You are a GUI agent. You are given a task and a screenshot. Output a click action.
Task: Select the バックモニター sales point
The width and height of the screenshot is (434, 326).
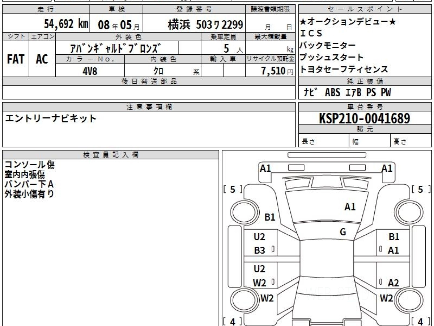tap(328, 46)
